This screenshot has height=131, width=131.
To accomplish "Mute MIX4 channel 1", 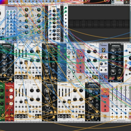I will [x=112, y=102].
